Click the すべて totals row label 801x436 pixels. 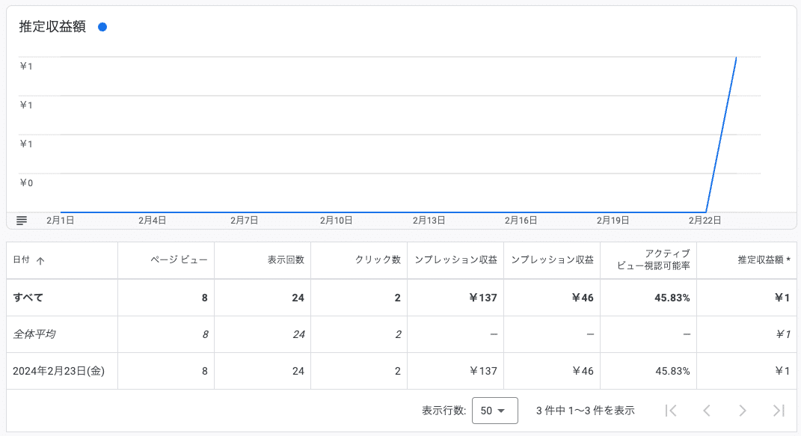click(28, 298)
